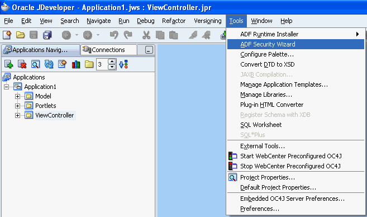Open the Search menu

70,21
